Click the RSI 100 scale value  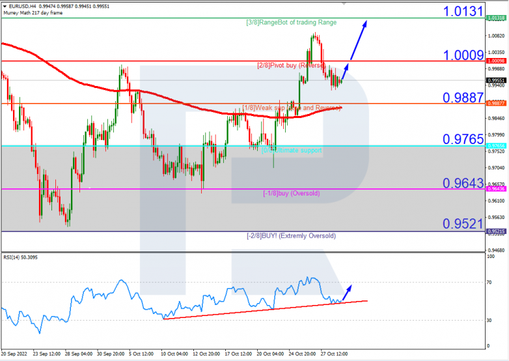pos(490,257)
